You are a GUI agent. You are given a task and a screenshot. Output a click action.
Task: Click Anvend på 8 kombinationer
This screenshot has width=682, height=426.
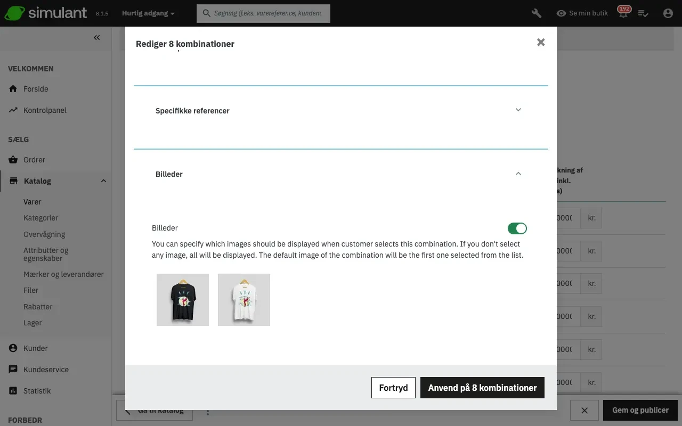pyautogui.click(x=482, y=388)
